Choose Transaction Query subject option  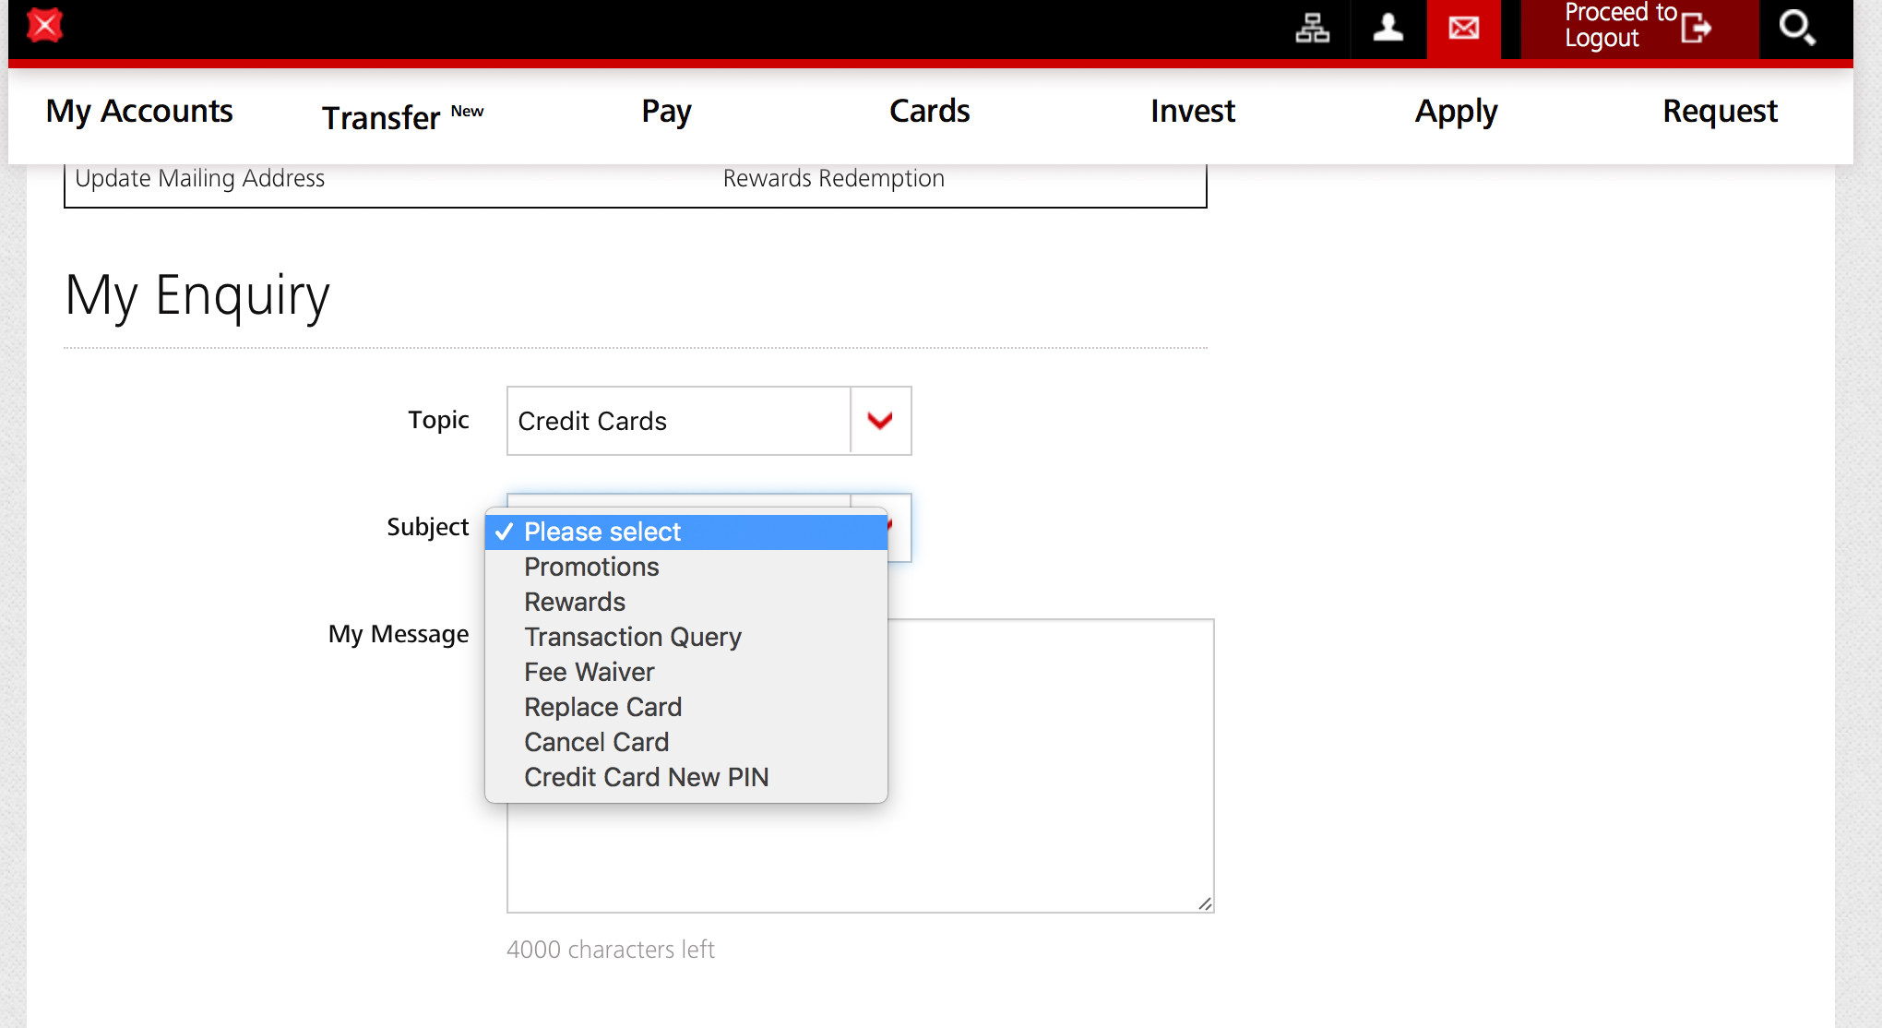686,638
